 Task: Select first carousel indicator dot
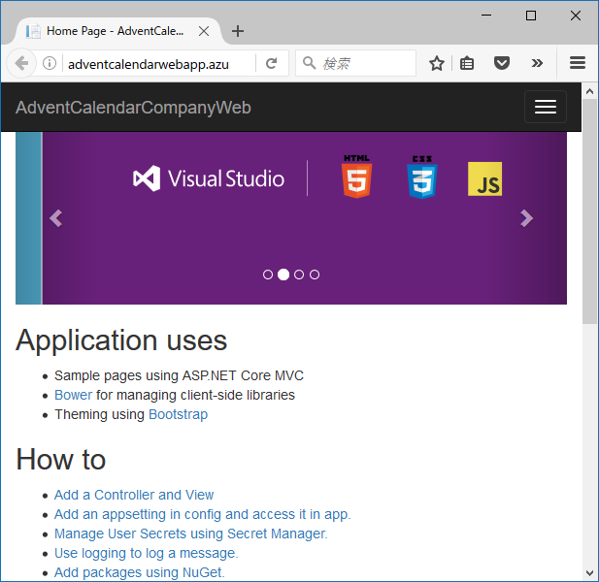coord(268,275)
